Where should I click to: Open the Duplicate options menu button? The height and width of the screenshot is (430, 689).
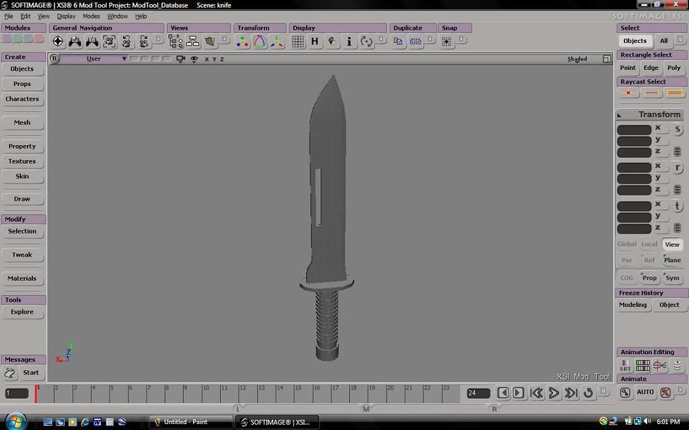431,39
